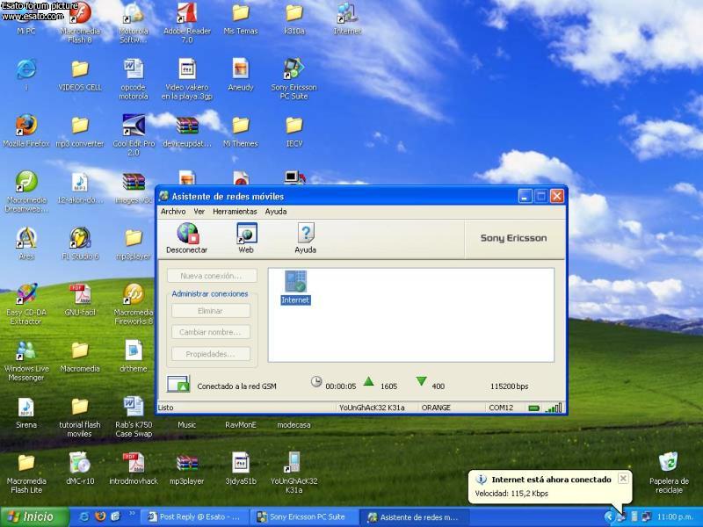Open Rab's K750 Case Swap document

click(x=134, y=416)
